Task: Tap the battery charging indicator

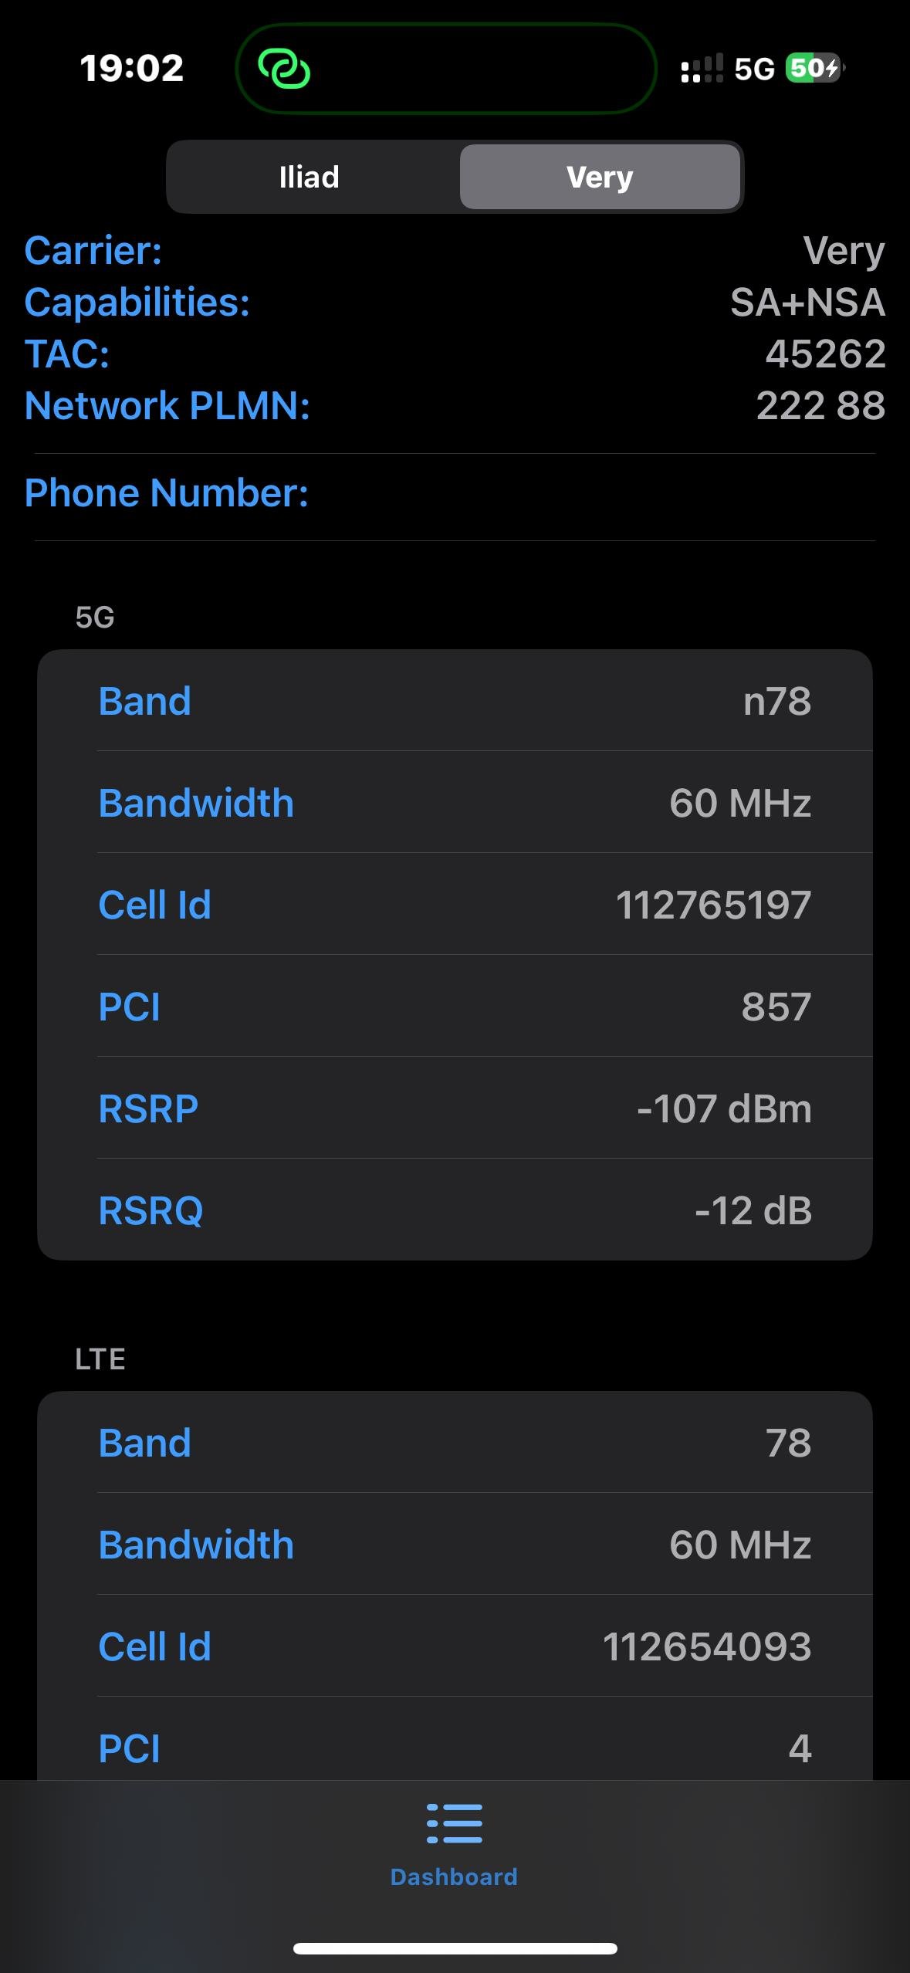Action: [814, 69]
